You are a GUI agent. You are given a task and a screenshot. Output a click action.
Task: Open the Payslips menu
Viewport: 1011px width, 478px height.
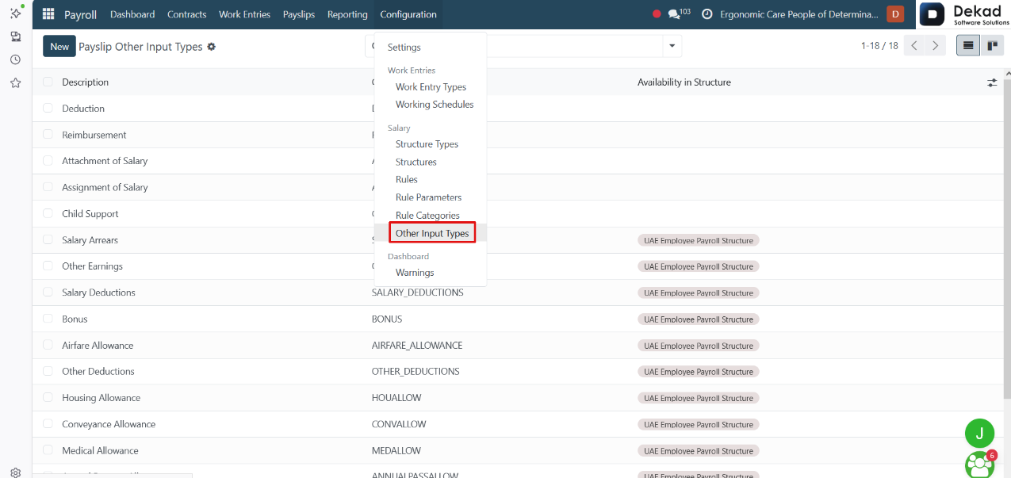pyautogui.click(x=299, y=14)
